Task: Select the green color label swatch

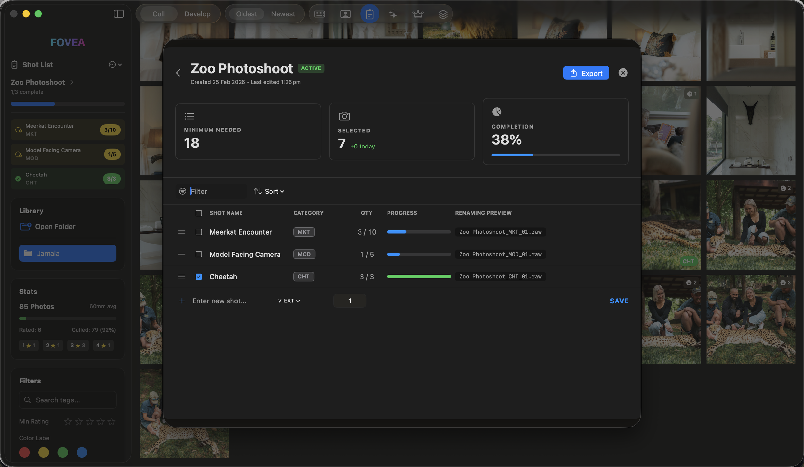Action: coord(63,452)
